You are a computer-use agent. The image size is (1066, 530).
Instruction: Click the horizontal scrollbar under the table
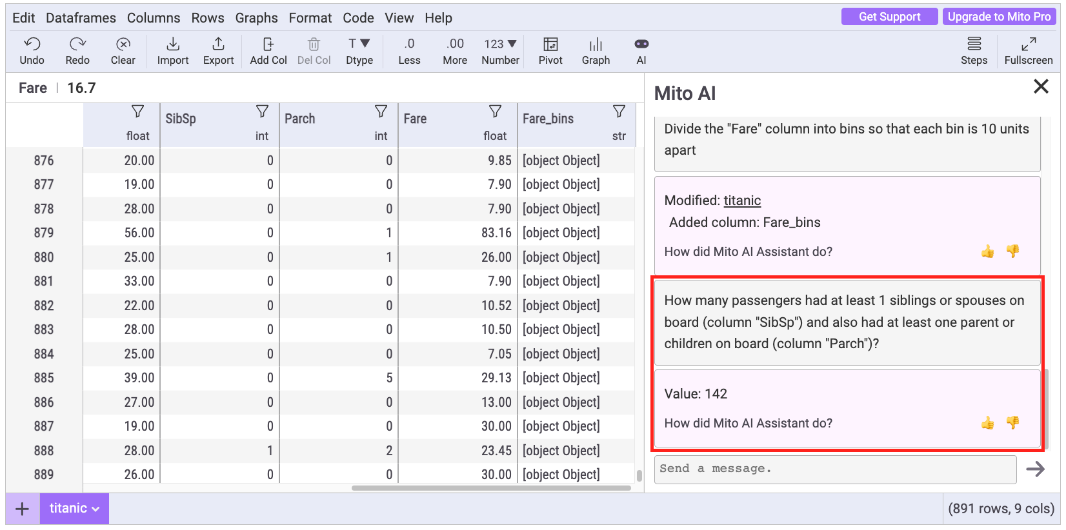coord(490,488)
